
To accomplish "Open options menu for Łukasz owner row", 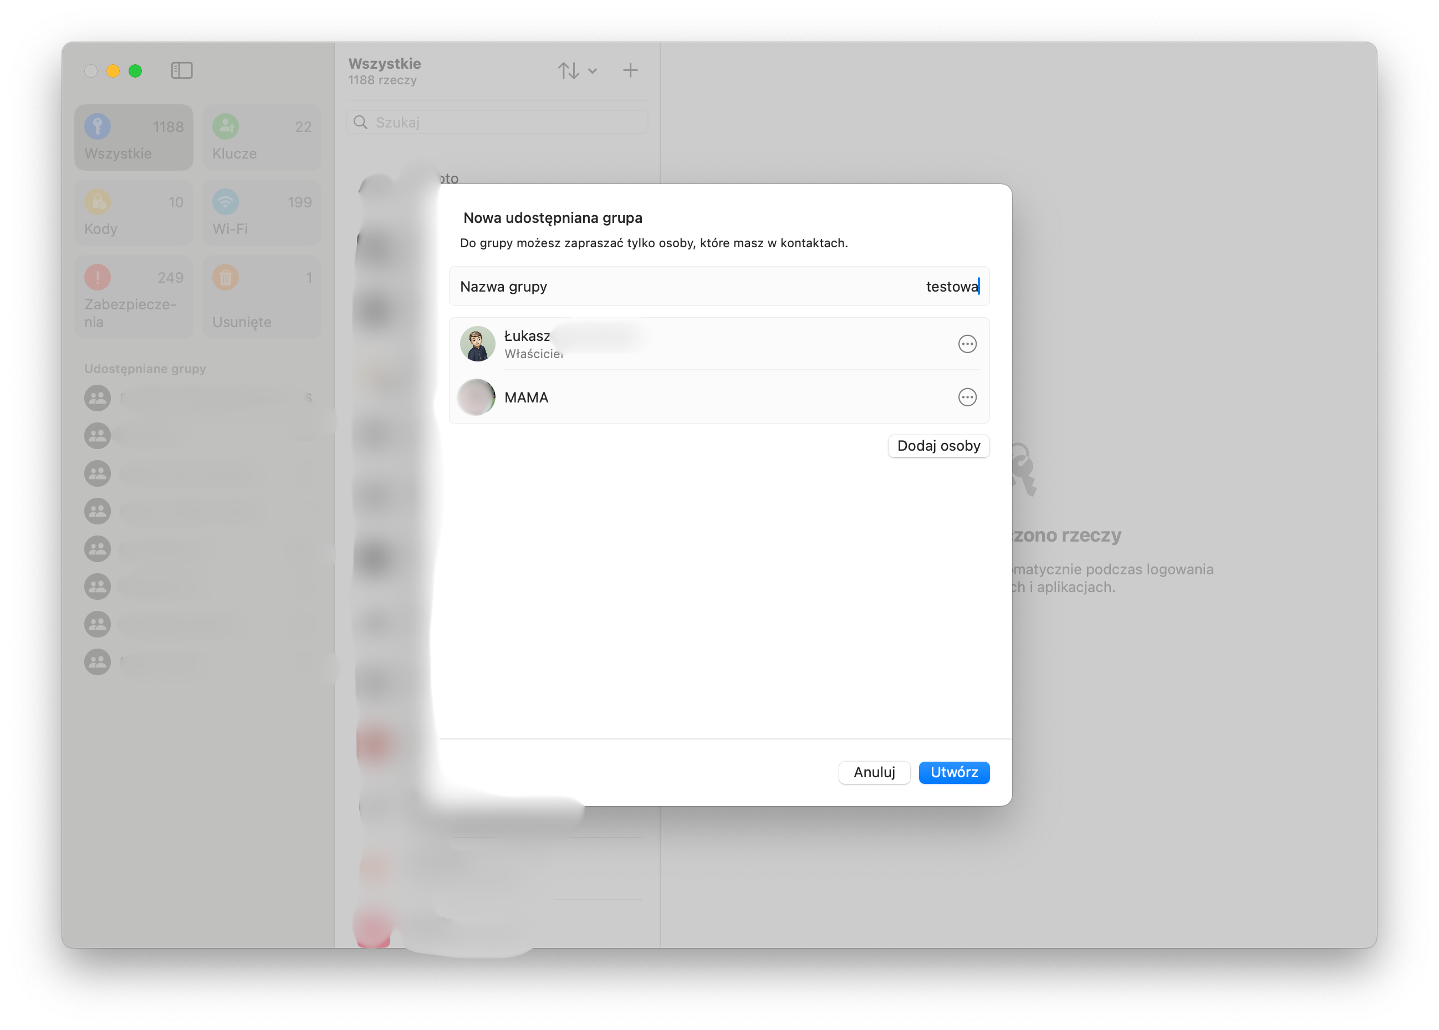I will [967, 344].
